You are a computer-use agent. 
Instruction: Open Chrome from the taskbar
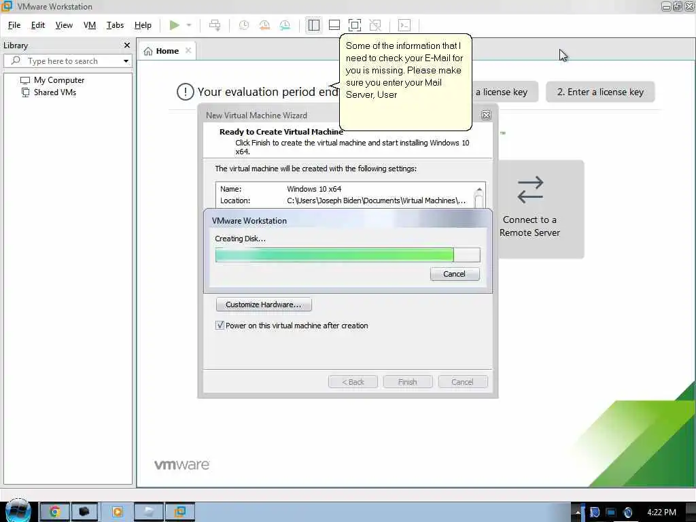pyautogui.click(x=54, y=512)
